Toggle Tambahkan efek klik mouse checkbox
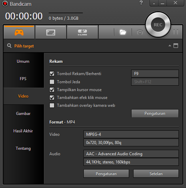The width and height of the screenshot is (186, 188). [x=52, y=98]
